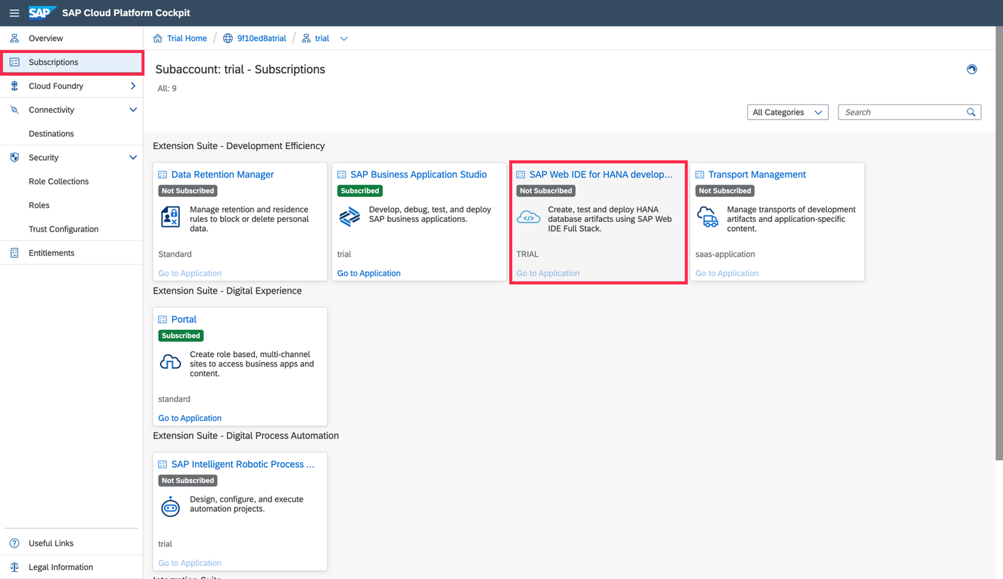Go to Trial Home breadcrumb link
The height and width of the screenshot is (579, 1003).
[187, 38]
